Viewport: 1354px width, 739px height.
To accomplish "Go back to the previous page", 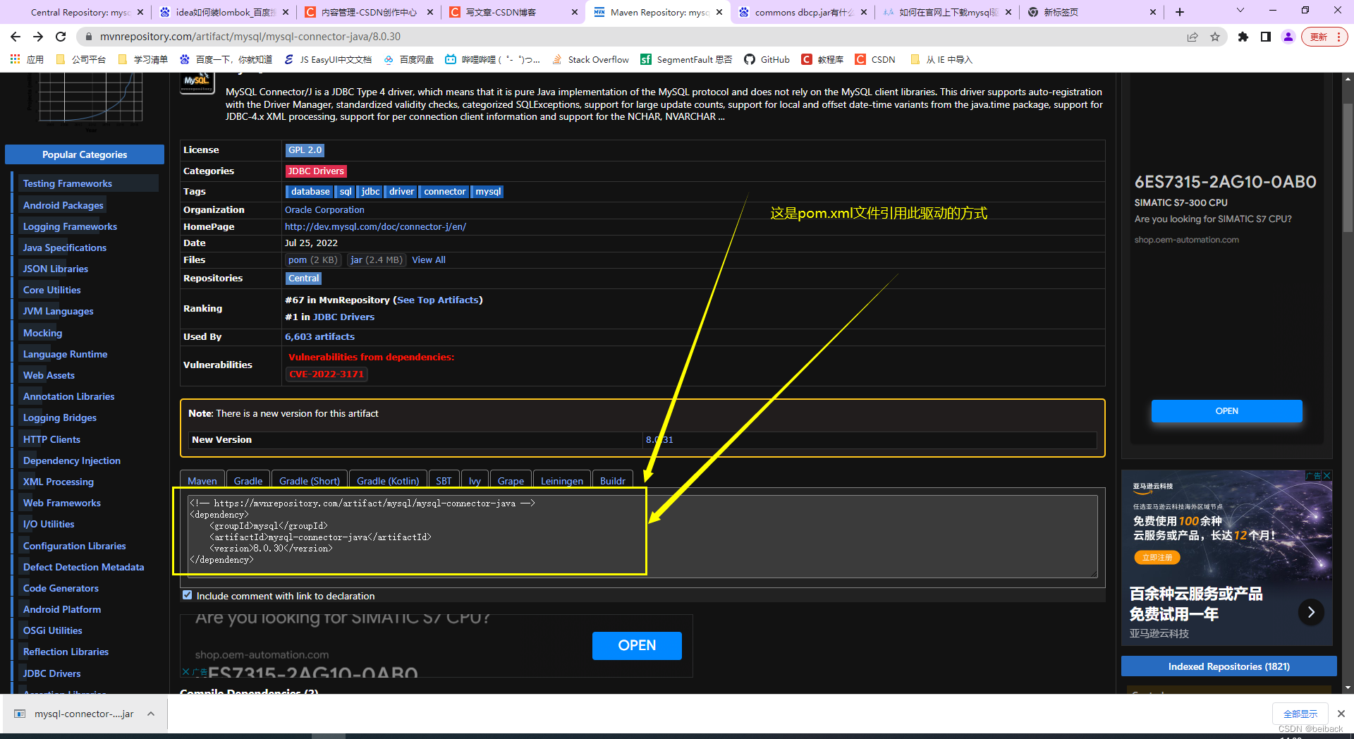I will (x=16, y=37).
